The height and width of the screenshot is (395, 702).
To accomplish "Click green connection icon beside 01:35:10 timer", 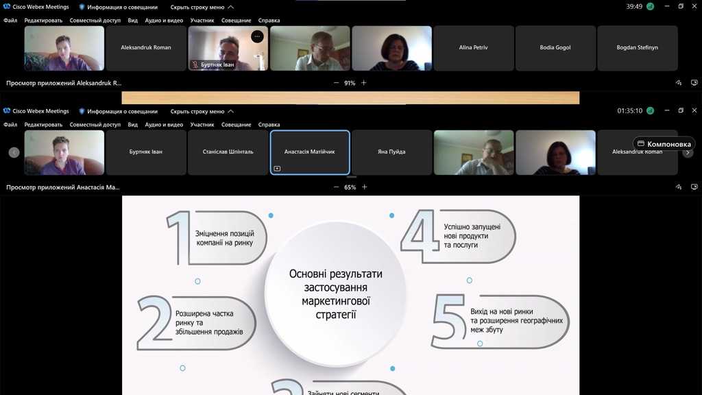I will [x=650, y=110].
